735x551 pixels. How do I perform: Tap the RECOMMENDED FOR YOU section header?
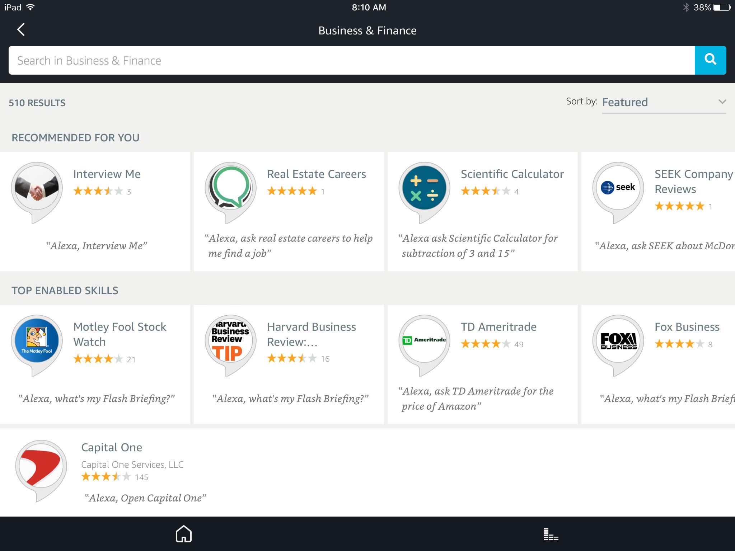(x=75, y=138)
